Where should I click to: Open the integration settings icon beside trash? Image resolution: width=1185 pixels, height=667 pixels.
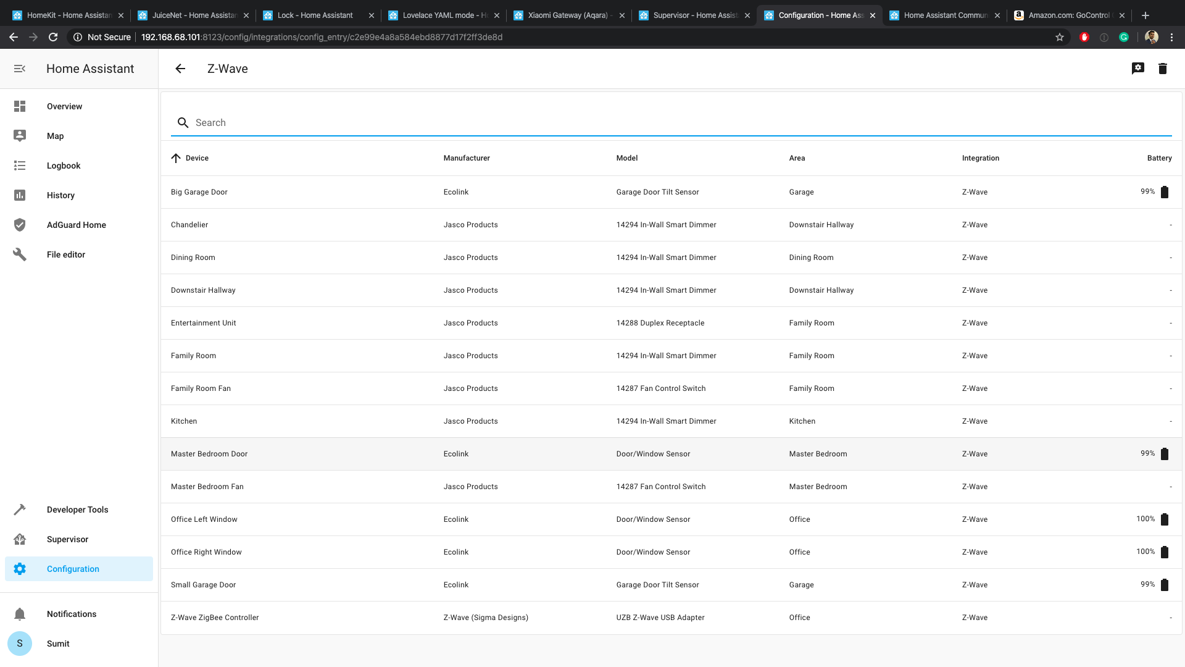tap(1137, 69)
